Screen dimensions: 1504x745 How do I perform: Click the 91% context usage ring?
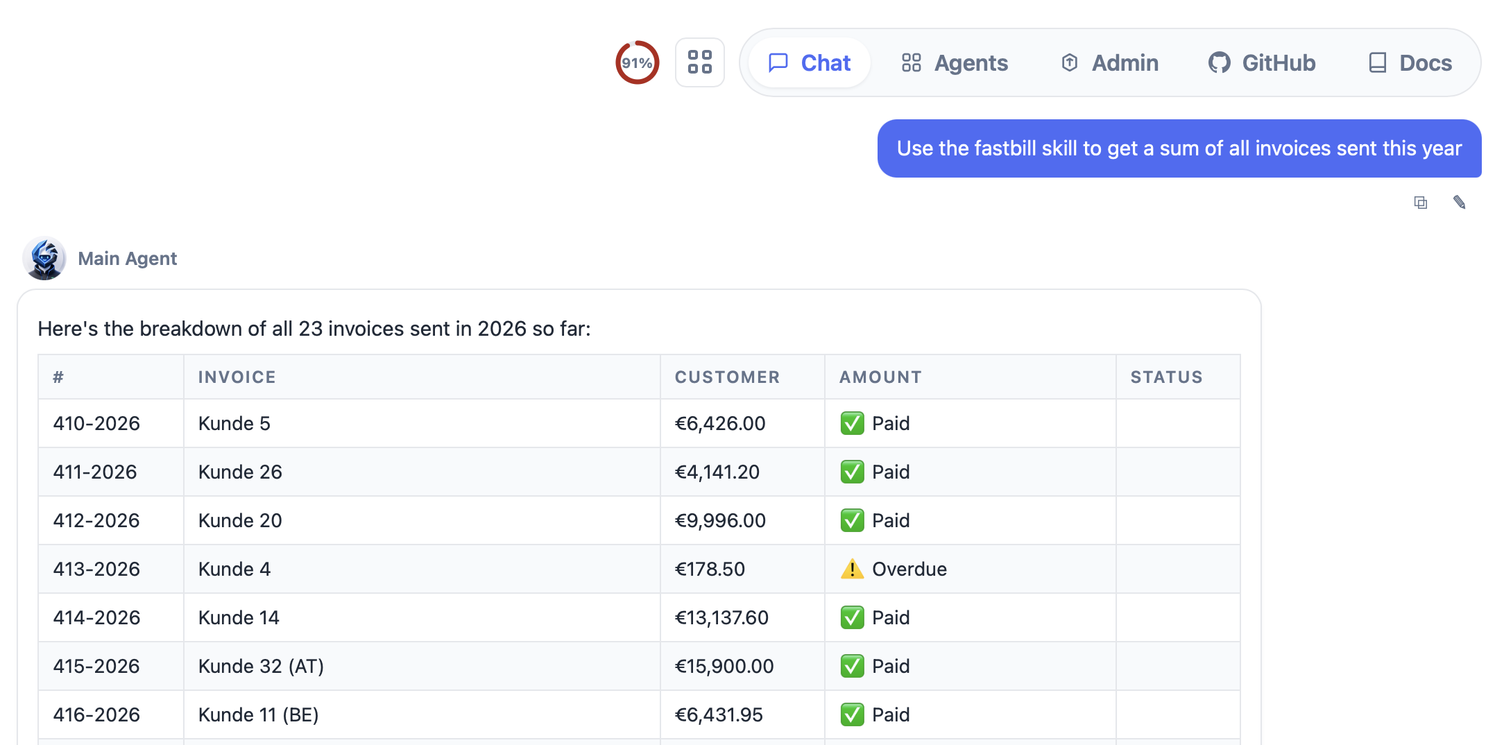pyautogui.click(x=637, y=62)
